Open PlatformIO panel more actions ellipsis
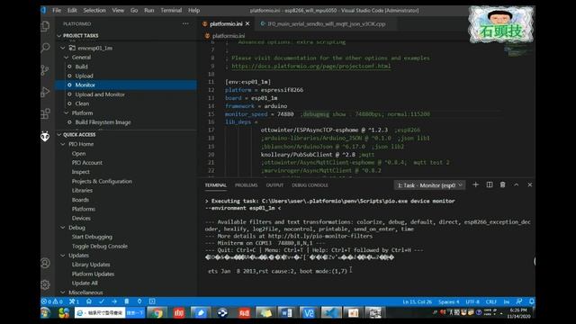This screenshot has height=324, width=576. [x=185, y=23]
